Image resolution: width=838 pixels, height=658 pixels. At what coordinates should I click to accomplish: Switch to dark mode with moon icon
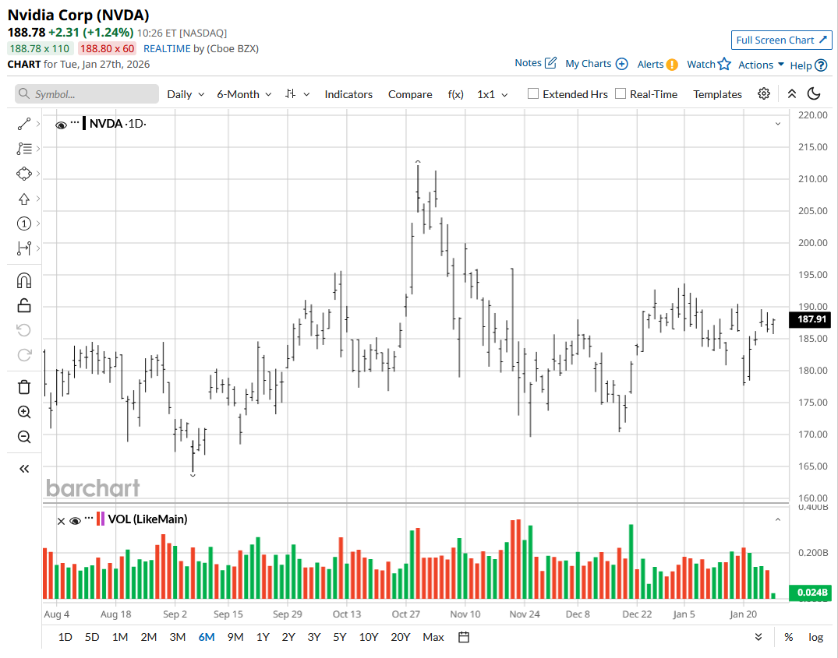(813, 94)
